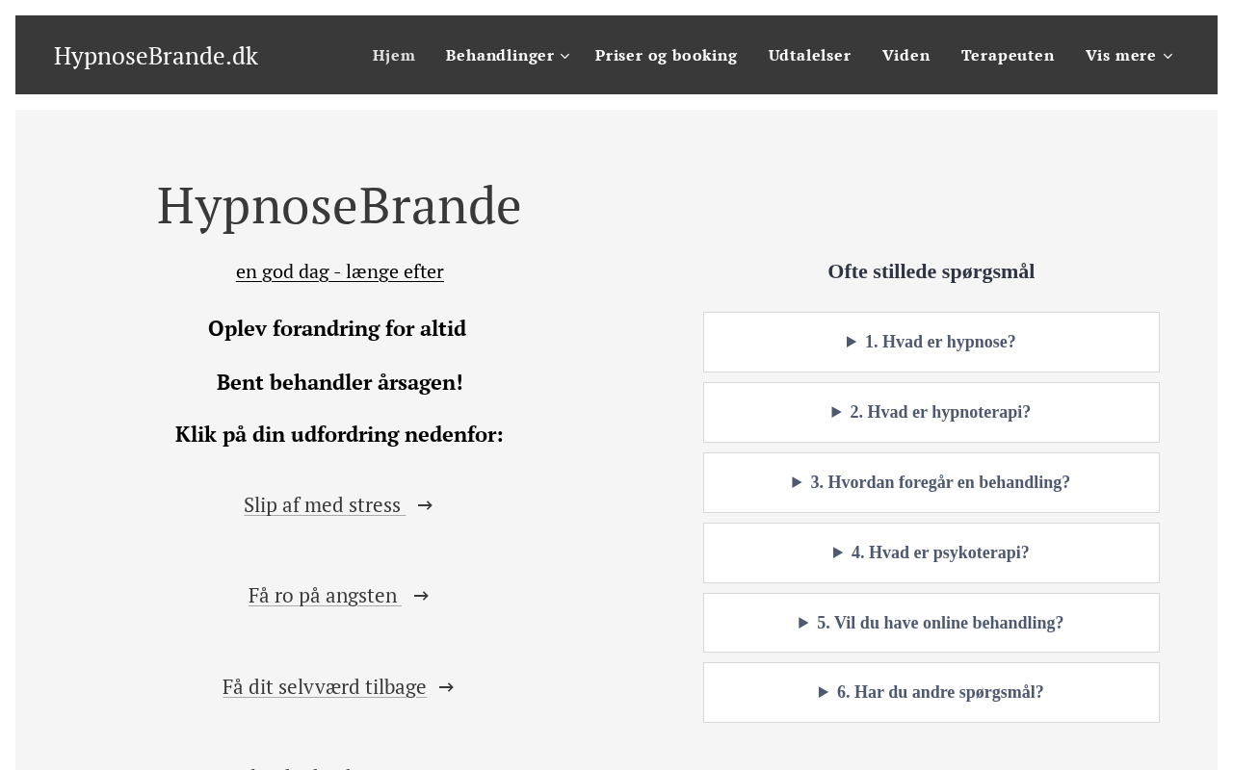Expand question 2. Hvad er hypnoterapi?
The width and height of the screenshot is (1233, 770).
pos(931,412)
